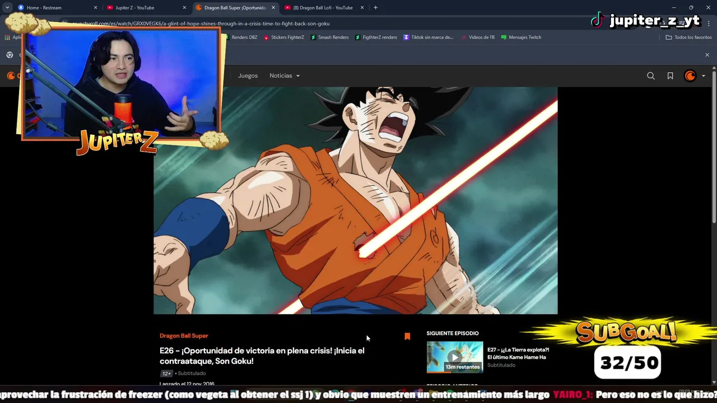The image size is (717, 403).
Task: Click the Dragon Ball Super video player
Action: click(356, 200)
